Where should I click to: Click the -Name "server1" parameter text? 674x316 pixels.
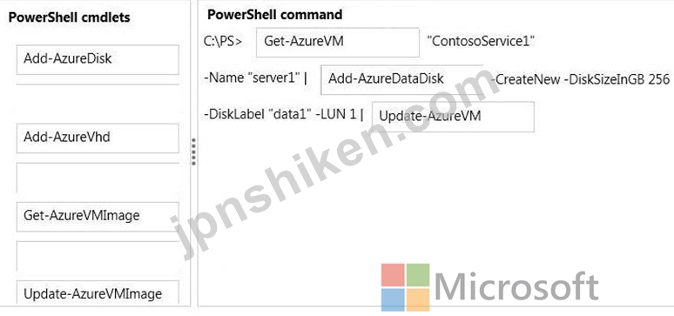click(x=256, y=79)
